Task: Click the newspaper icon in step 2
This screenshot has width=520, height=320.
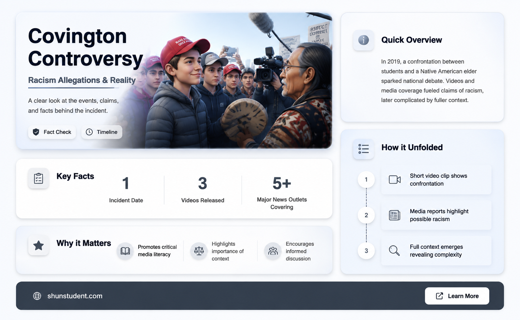Action: tap(394, 215)
